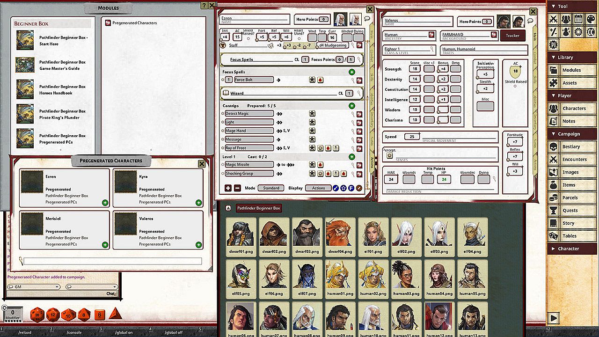Screen dimensions: 599x337
Task: Click the Display Actions button
Action: click(x=318, y=188)
